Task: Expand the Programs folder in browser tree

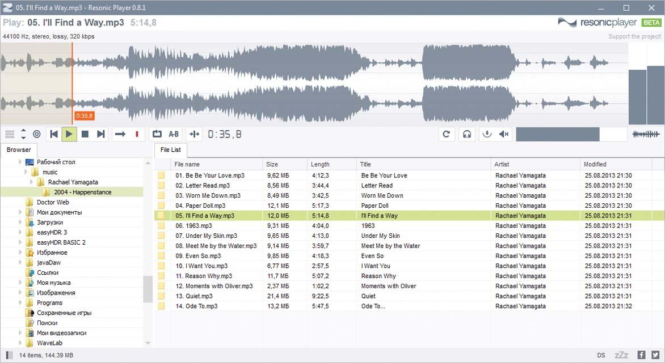Action: pos(20,303)
